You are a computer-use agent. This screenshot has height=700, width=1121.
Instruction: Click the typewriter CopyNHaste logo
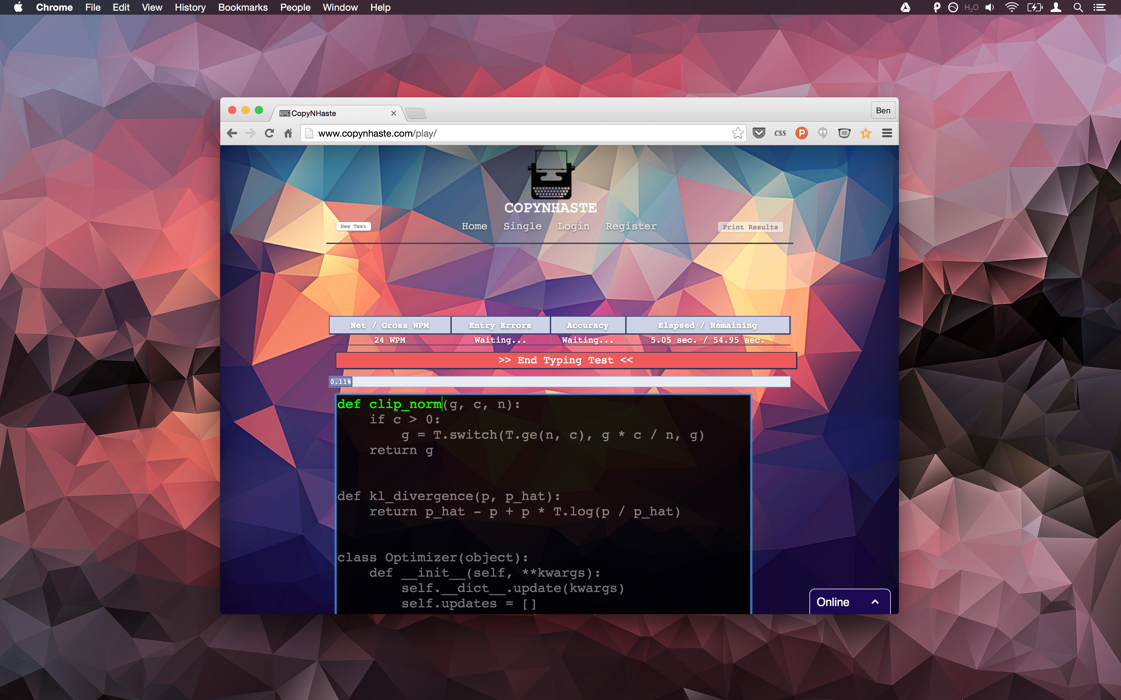tap(550, 176)
